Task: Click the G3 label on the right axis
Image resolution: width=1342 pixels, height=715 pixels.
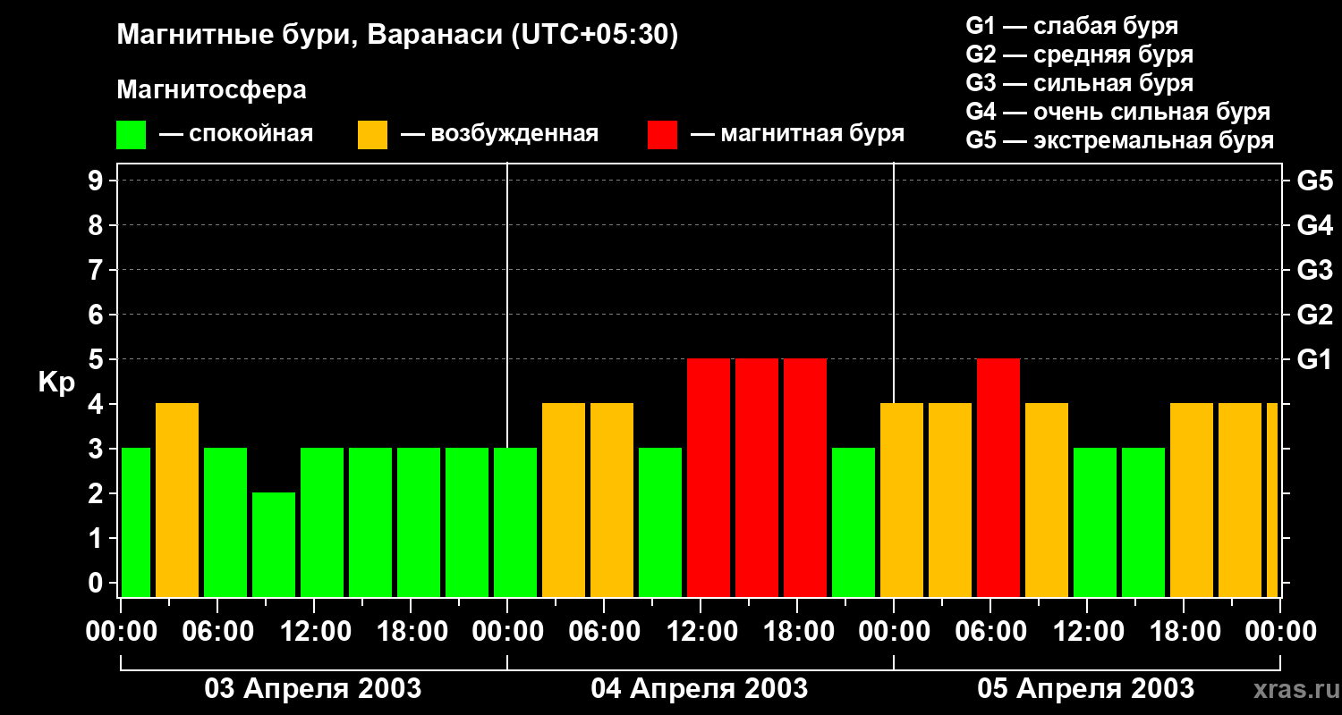Action: pyautogui.click(x=1314, y=270)
